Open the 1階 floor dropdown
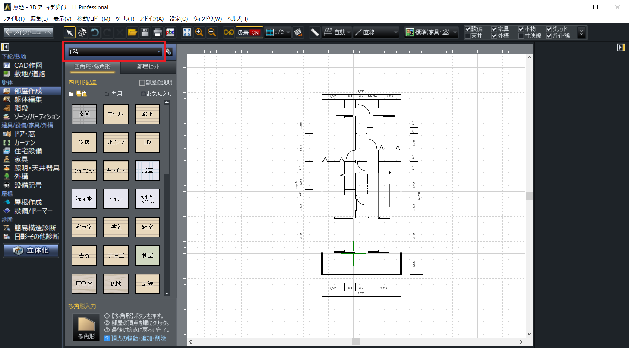This screenshot has width=629, height=348. pos(114,52)
